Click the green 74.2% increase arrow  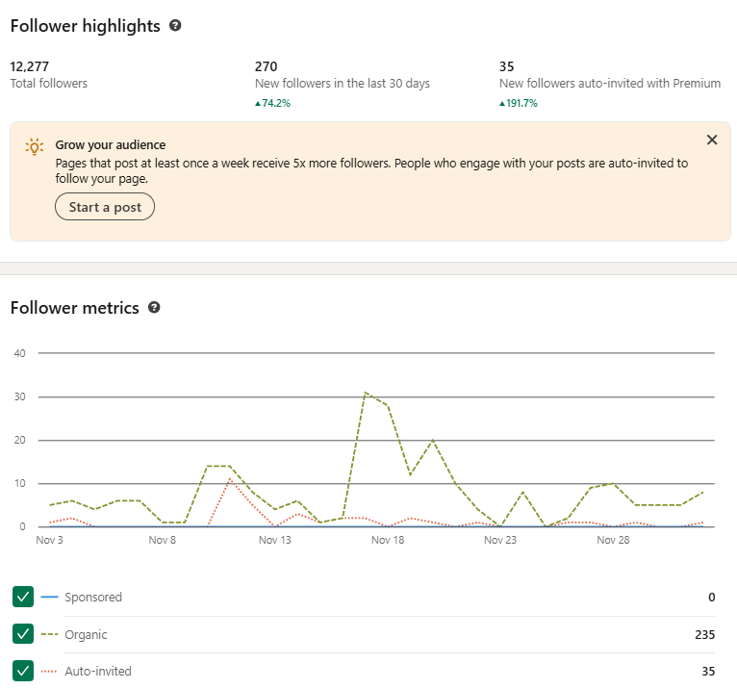pyautogui.click(x=258, y=103)
